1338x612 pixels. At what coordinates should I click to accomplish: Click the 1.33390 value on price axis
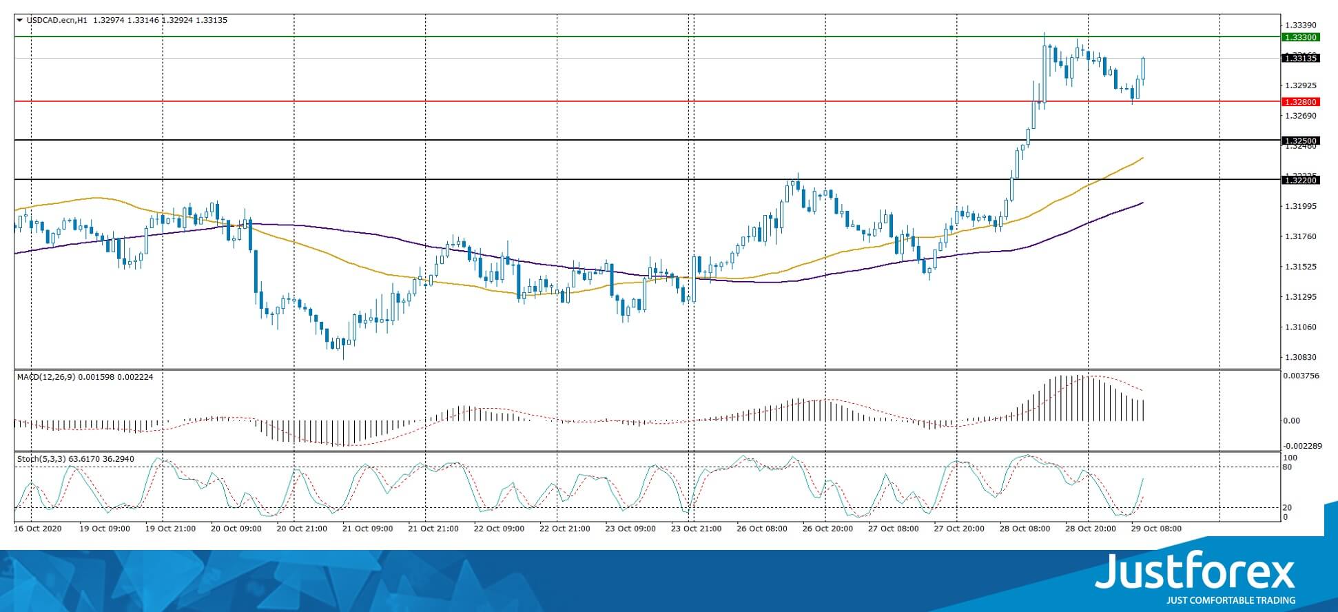click(x=1301, y=25)
